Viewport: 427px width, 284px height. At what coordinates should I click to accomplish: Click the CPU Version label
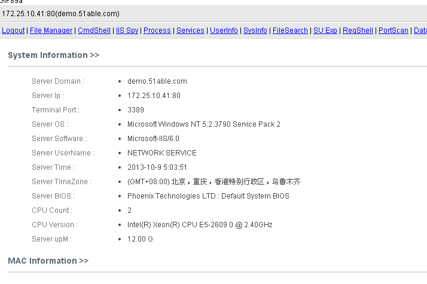[55, 225]
